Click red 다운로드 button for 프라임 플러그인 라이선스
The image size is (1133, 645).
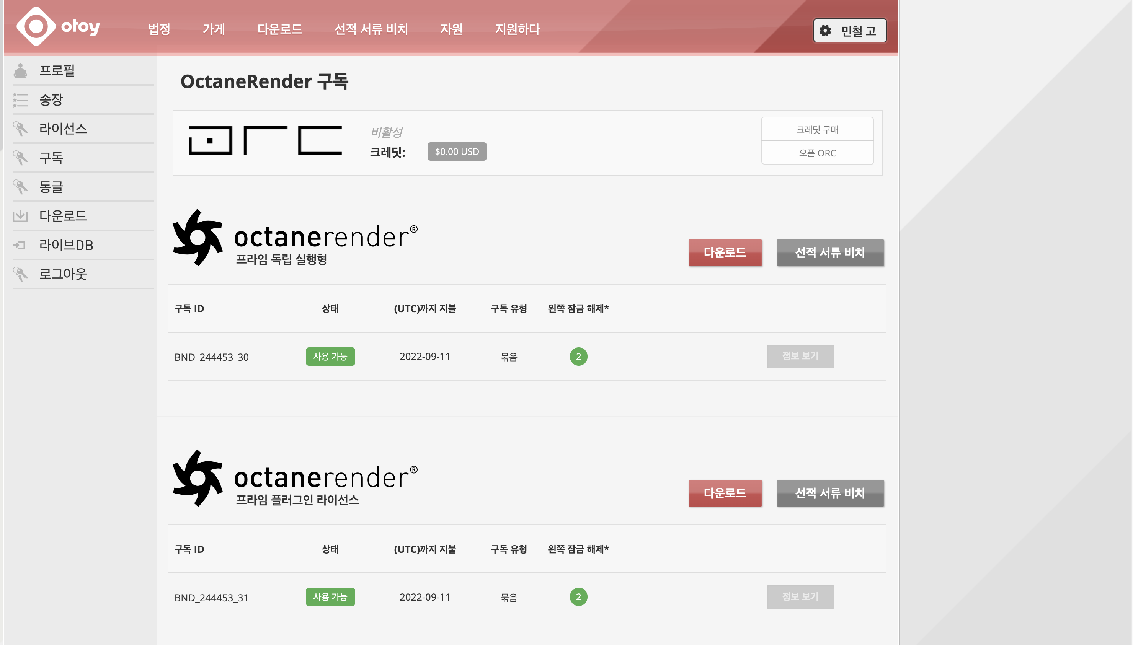point(725,494)
